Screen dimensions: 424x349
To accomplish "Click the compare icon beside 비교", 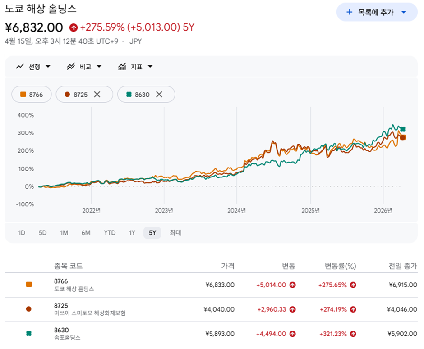I will [x=71, y=67].
